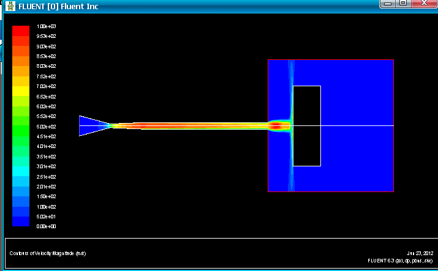
Task: Click the yellow legend swatch beside 7.02e+02
Action: point(21,87)
